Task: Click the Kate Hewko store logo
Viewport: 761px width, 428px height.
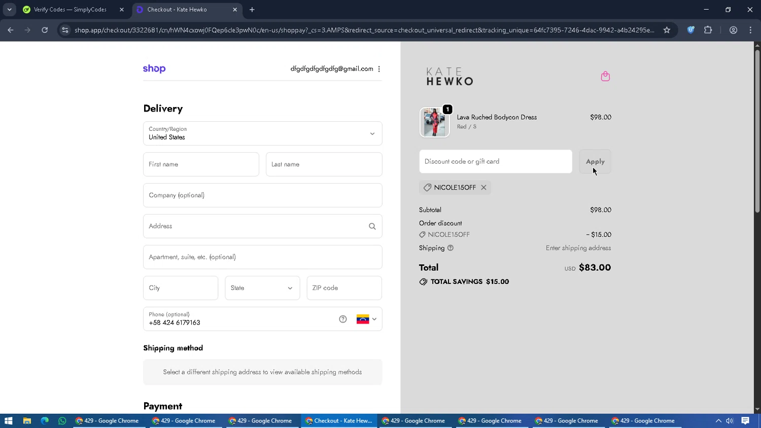Action: click(x=449, y=77)
